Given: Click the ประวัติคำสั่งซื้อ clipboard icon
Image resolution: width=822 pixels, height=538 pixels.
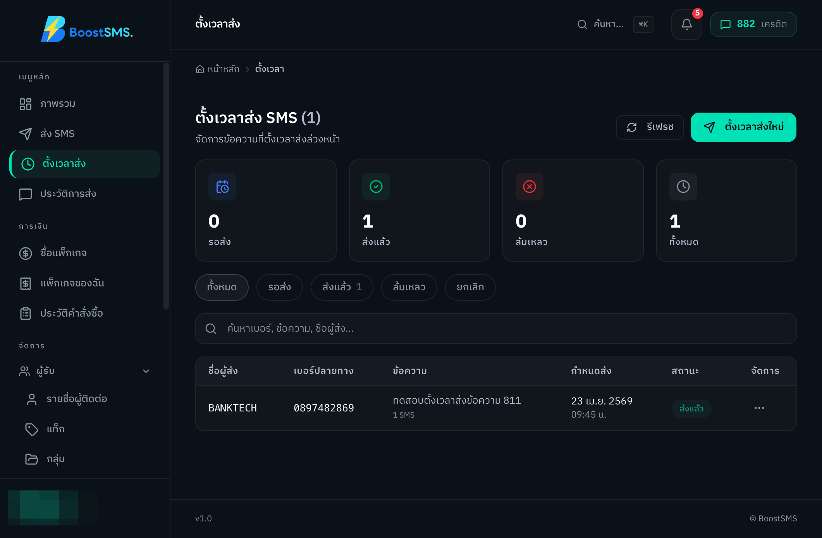Looking at the screenshot, I should coord(26,313).
